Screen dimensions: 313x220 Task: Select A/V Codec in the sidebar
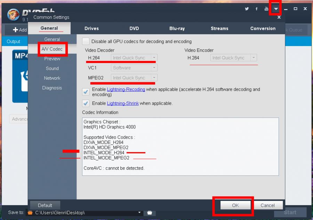(52, 49)
